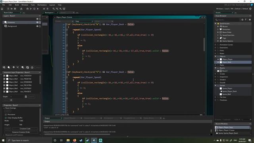The image size is (254, 143).
Task: Toggle Clear Display Buffer checkbox
Action: pyautogui.click(x=6, y=118)
